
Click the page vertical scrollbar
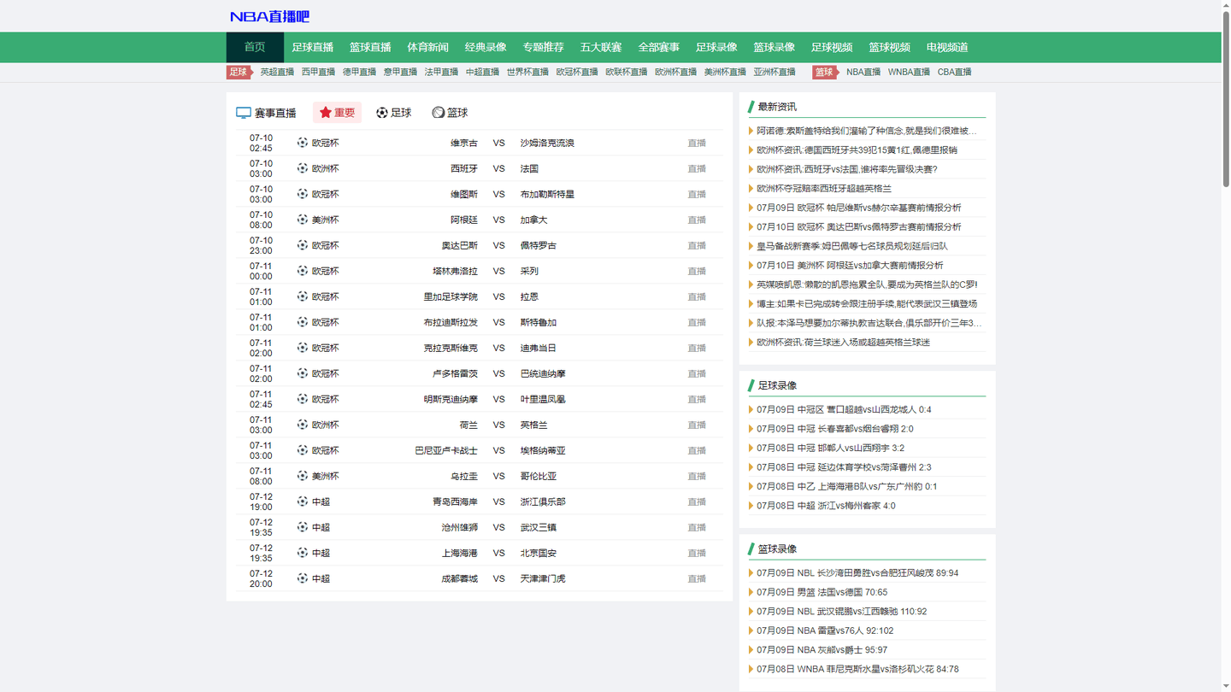[1226, 98]
